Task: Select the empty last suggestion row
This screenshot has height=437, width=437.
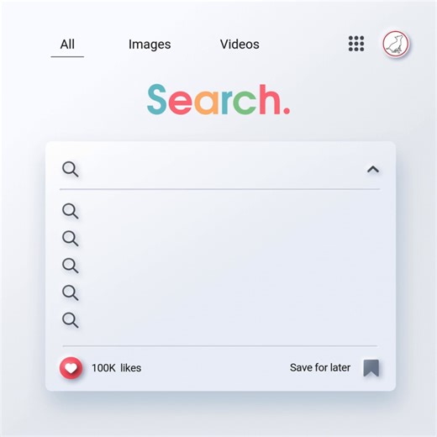Action: [220, 320]
